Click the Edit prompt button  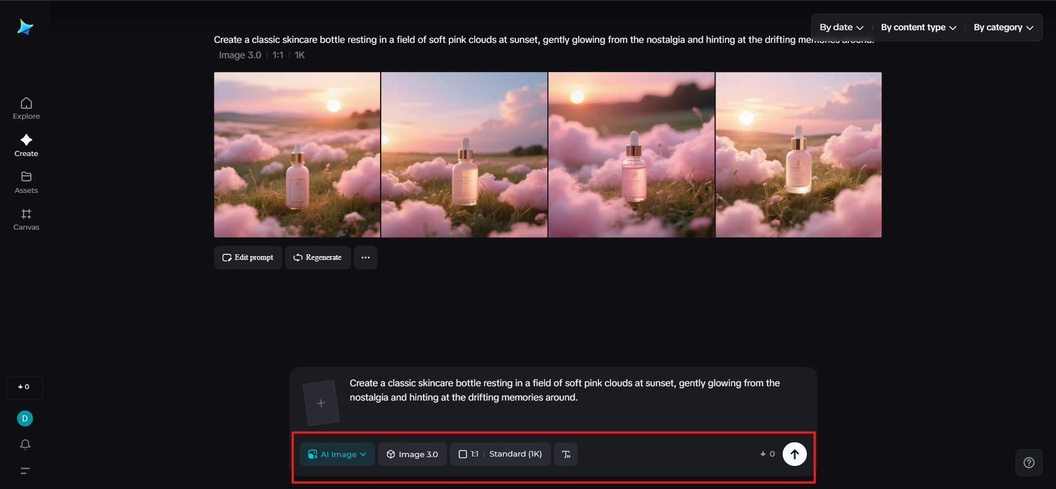click(248, 258)
